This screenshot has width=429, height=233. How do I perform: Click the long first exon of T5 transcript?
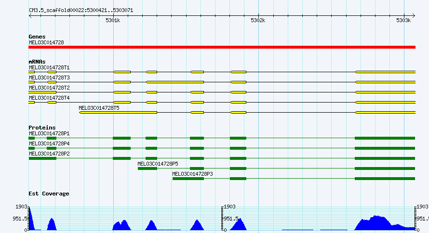(118, 112)
